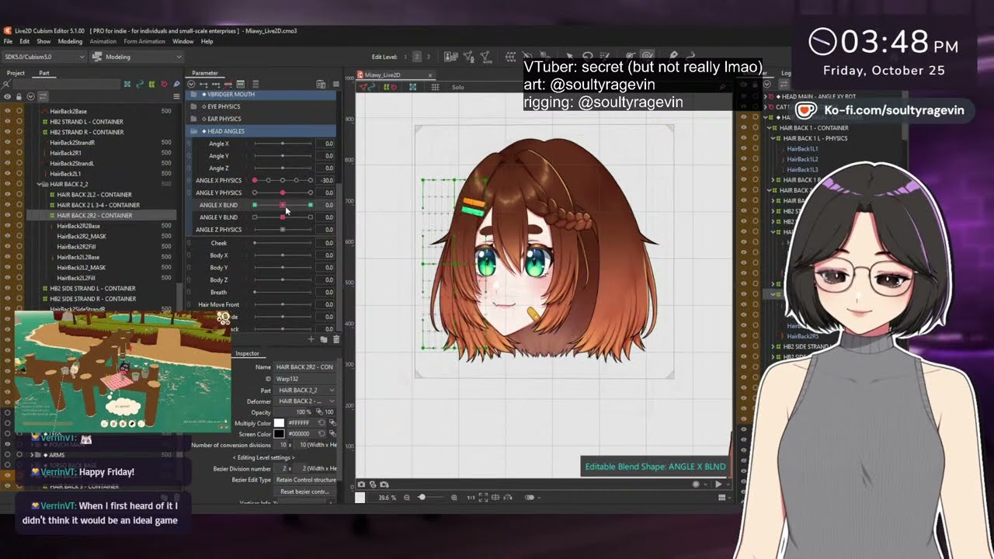Click the delete keys icon in Parameter toolbar

[x=228, y=84]
